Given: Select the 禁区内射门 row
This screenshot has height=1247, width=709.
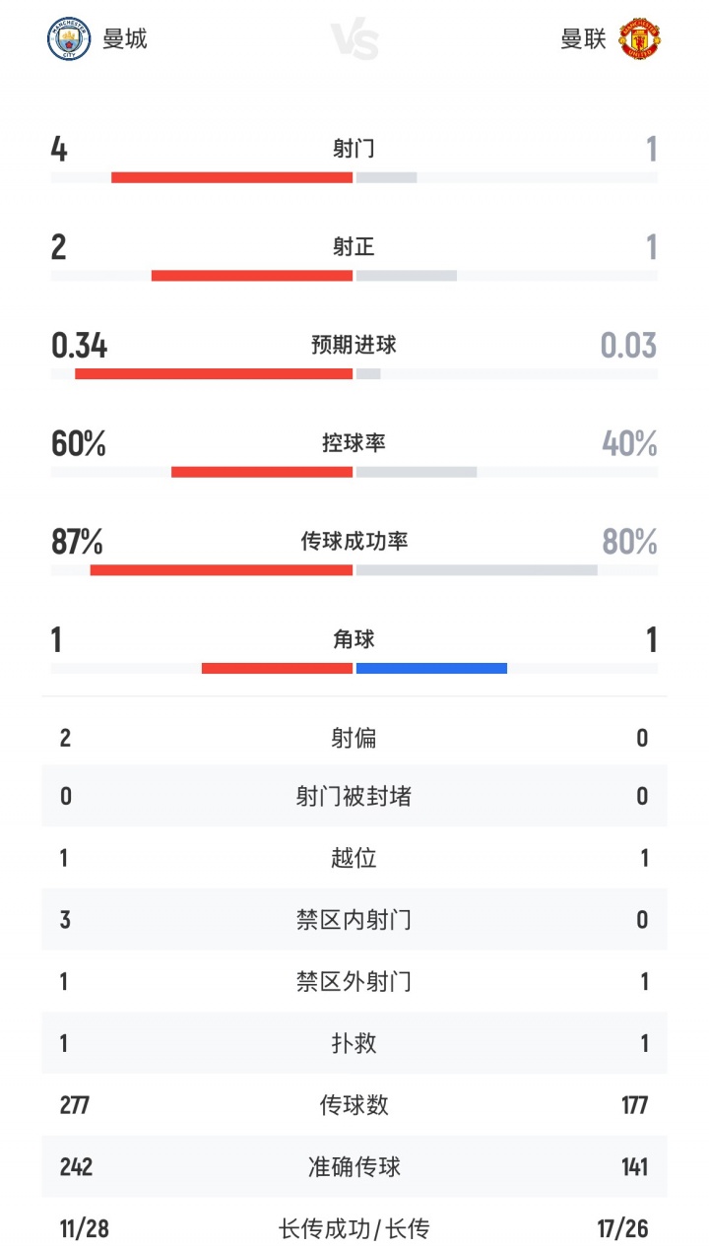Looking at the screenshot, I should 354,920.
